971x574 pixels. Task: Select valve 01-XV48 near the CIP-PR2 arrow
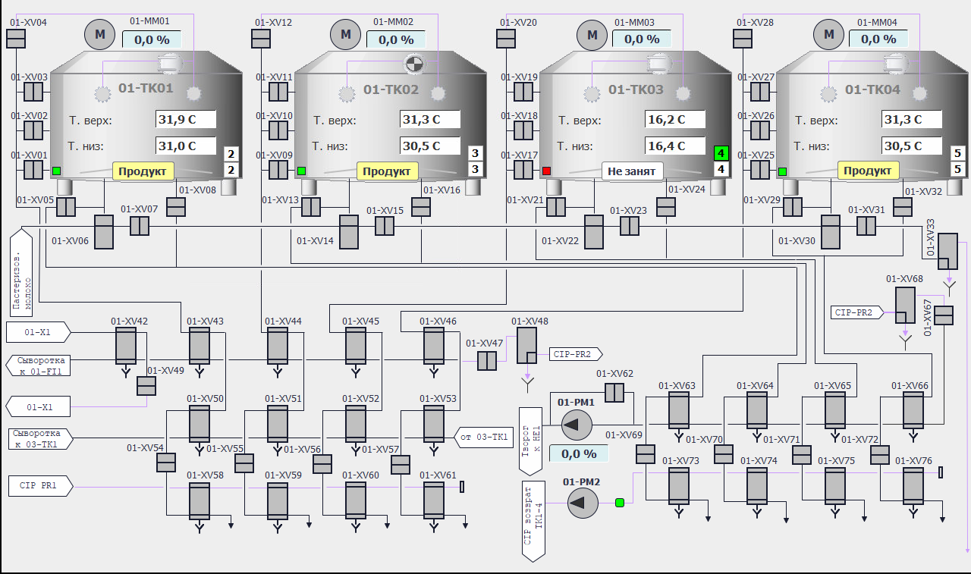(x=526, y=345)
